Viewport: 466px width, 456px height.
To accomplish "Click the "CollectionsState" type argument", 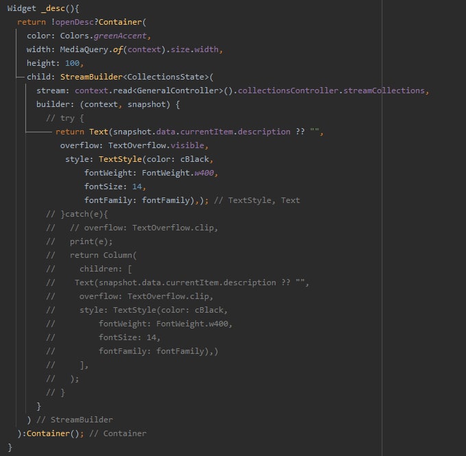I will tap(166, 77).
